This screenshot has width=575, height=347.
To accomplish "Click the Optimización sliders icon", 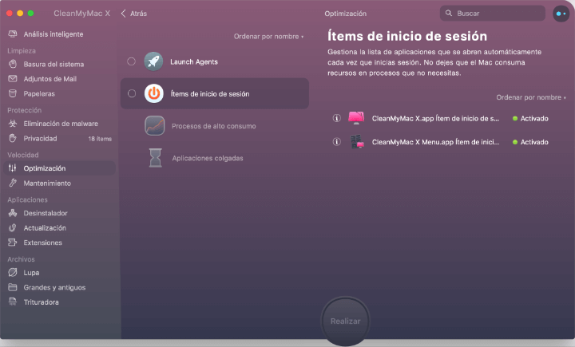I will click(x=13, y=168).
